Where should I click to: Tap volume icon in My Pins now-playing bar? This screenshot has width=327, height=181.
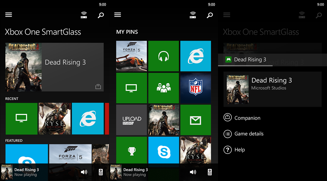[193, 172]
